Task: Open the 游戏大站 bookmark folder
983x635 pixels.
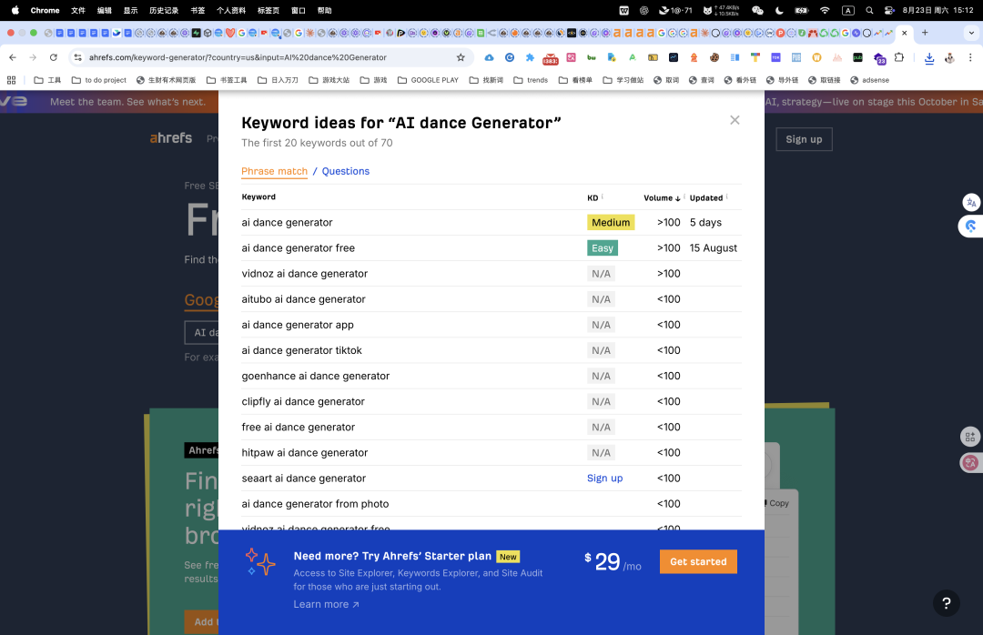Action: (x=329, y=80)
